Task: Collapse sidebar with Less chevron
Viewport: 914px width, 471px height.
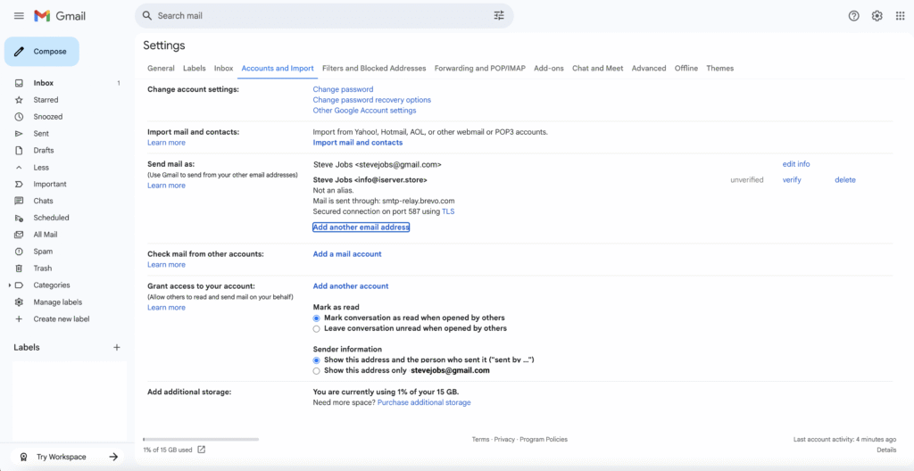Action: pyautogui.click(x=19, y=168)
